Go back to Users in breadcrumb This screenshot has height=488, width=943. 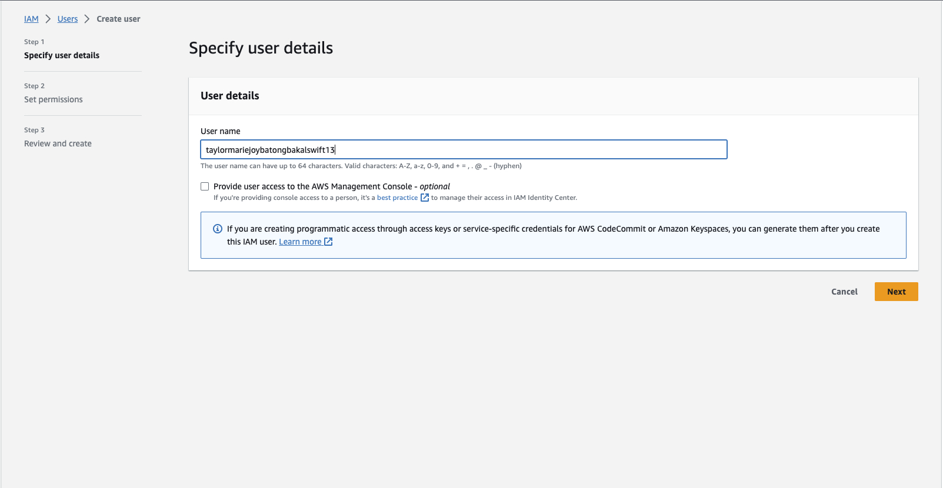[x=68, y=19]
